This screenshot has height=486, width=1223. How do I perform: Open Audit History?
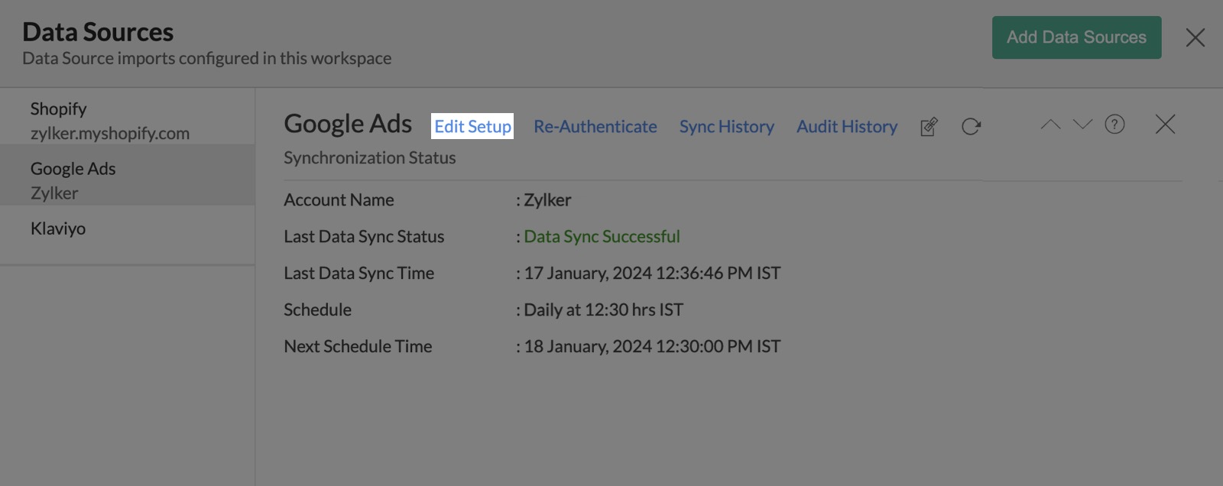point(847,127)
